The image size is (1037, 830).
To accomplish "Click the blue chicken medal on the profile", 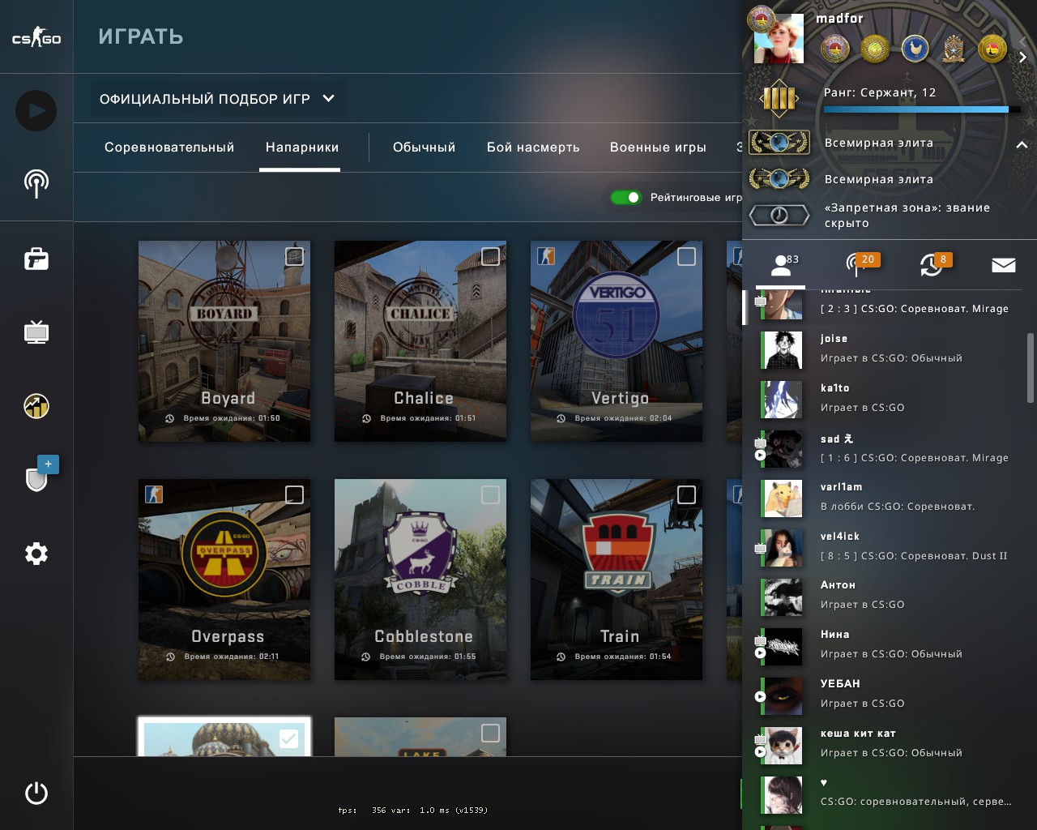I will click(x=915, y=49).
